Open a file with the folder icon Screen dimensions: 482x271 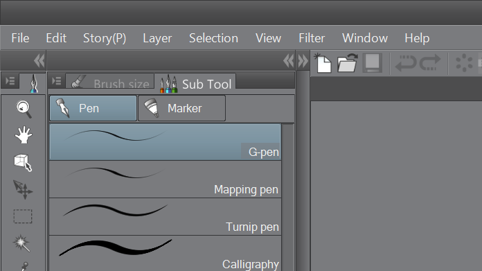[x=348, y=63]
